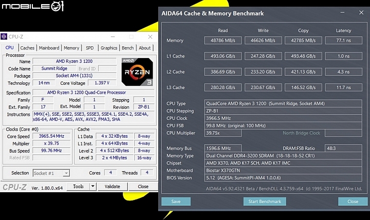Minimize the AIDA64 benchmark window

[x=342, y=12]
